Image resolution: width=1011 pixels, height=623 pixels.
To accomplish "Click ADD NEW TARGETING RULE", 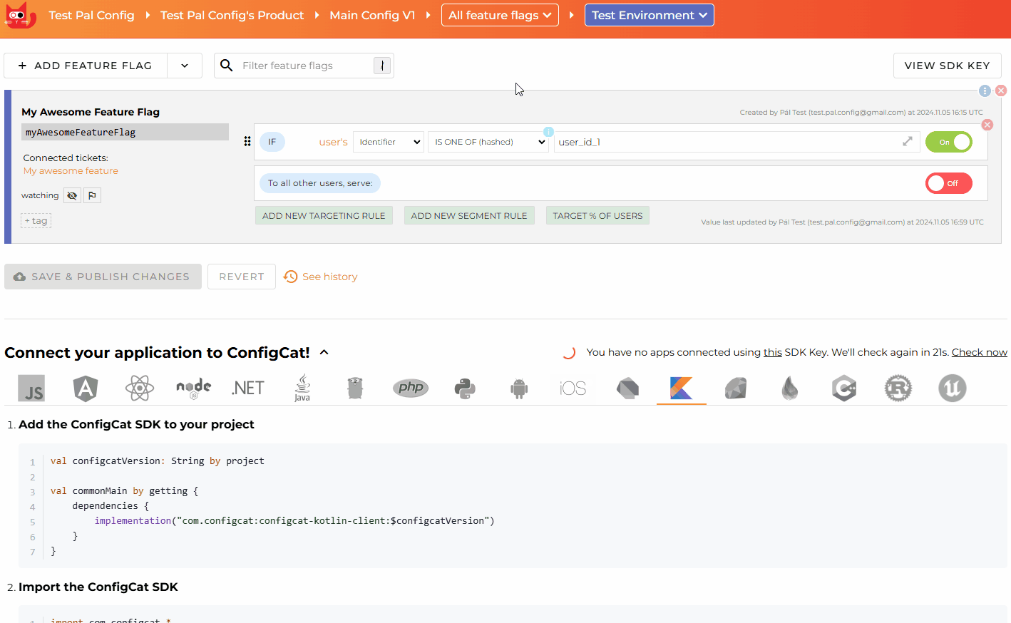I will [324, 215].
